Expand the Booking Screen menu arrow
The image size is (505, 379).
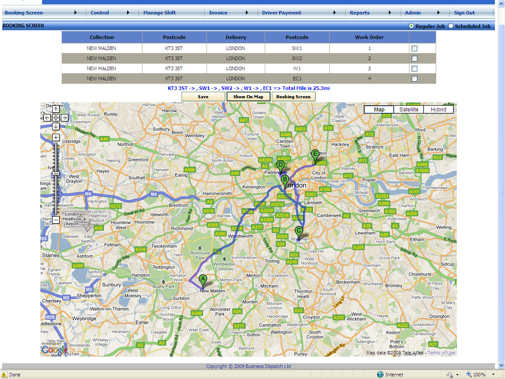pos(75,13)
